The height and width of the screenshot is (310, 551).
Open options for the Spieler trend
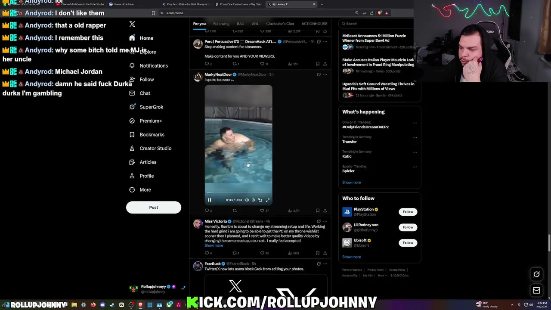point(415,167)
